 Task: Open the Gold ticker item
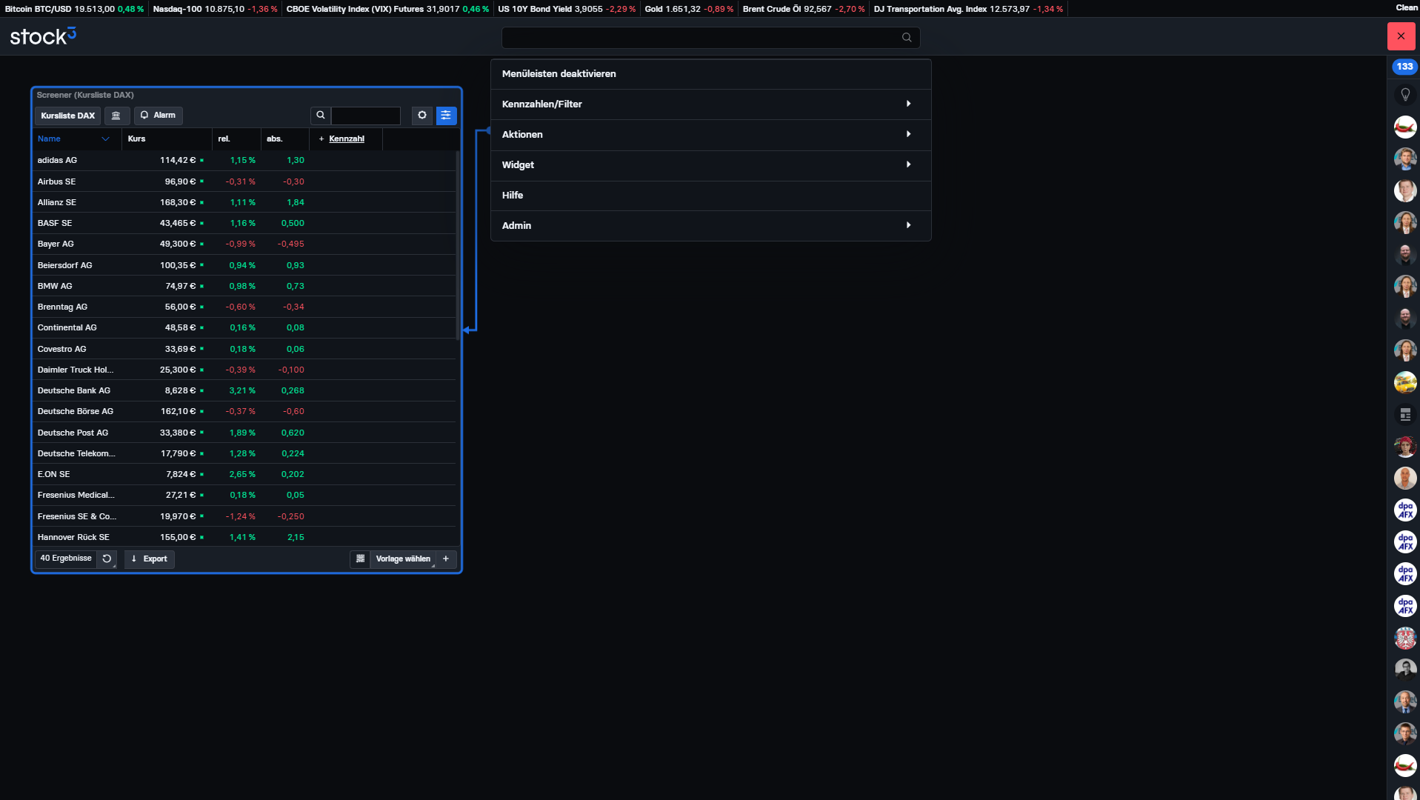[x=689, y=9]
